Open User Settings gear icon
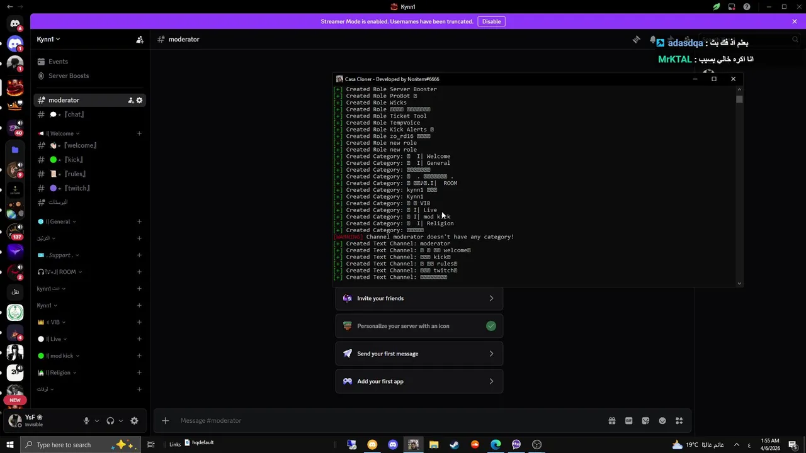806x453 pixels. (134, 421)
